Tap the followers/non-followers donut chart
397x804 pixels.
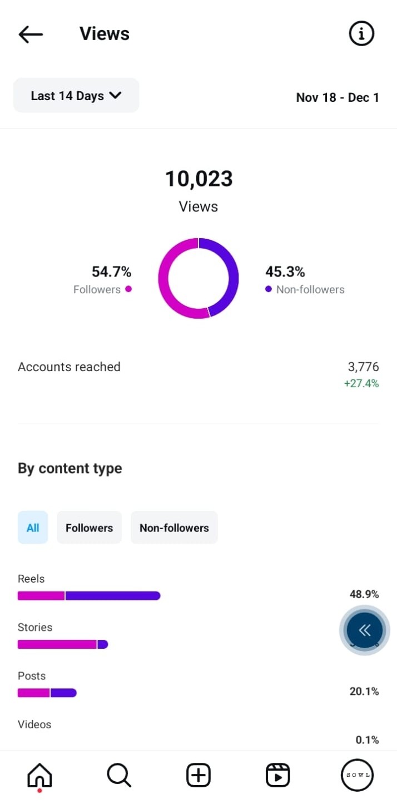coord(198,278)
